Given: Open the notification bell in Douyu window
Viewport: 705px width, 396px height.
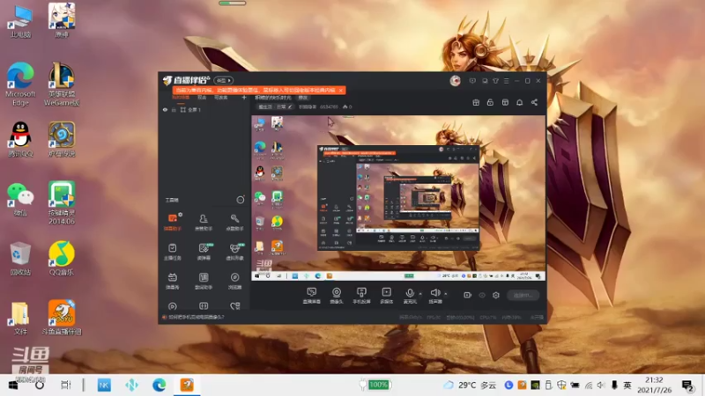Looking at the screenshot, I should [x=519, y=102].
